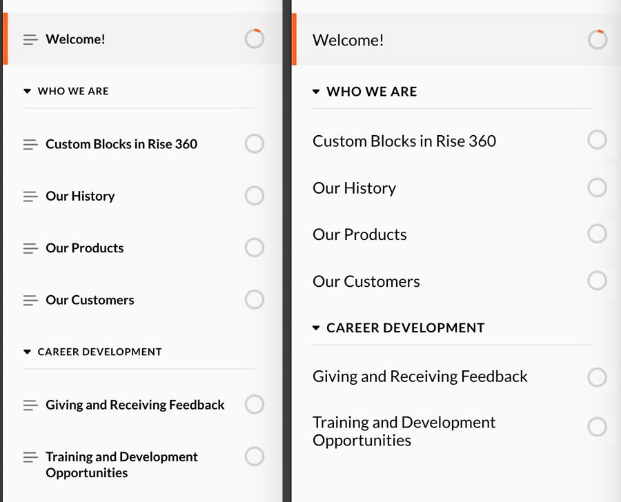Click Our History completion circle in the left panel

[x=254, y=196]
